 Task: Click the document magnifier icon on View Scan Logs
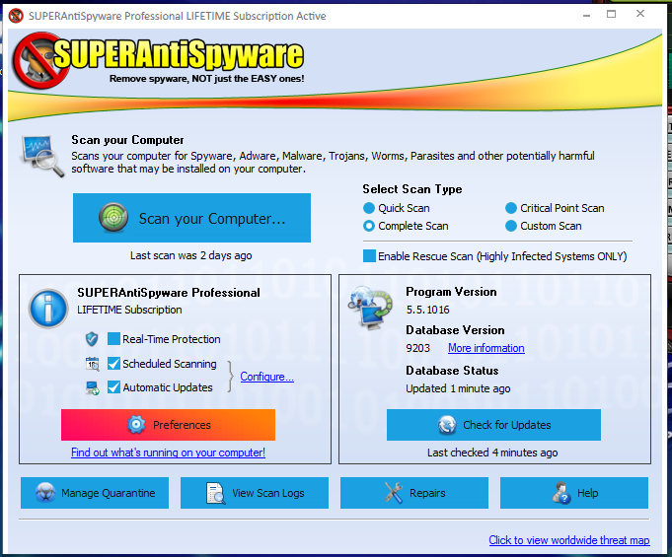click(215, 493)
